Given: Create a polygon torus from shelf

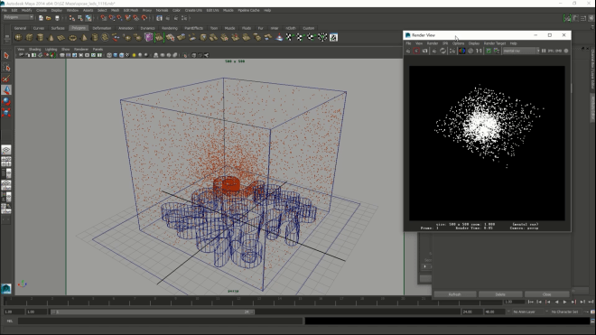Looking at the screenshot, I should tap(72, 37).
